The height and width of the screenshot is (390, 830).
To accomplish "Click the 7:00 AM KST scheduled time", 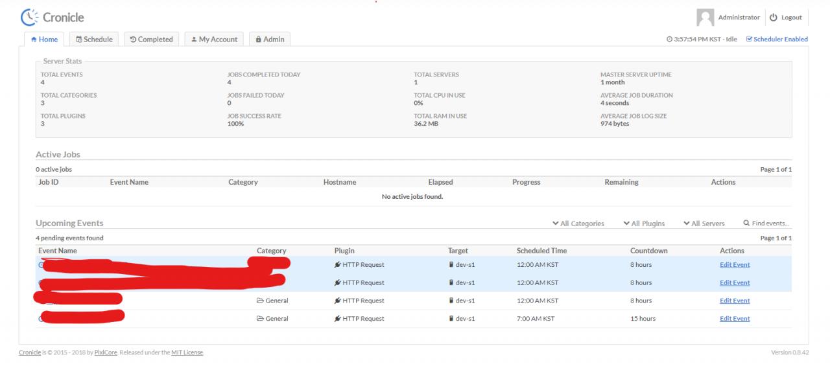I will coord(536,319).
